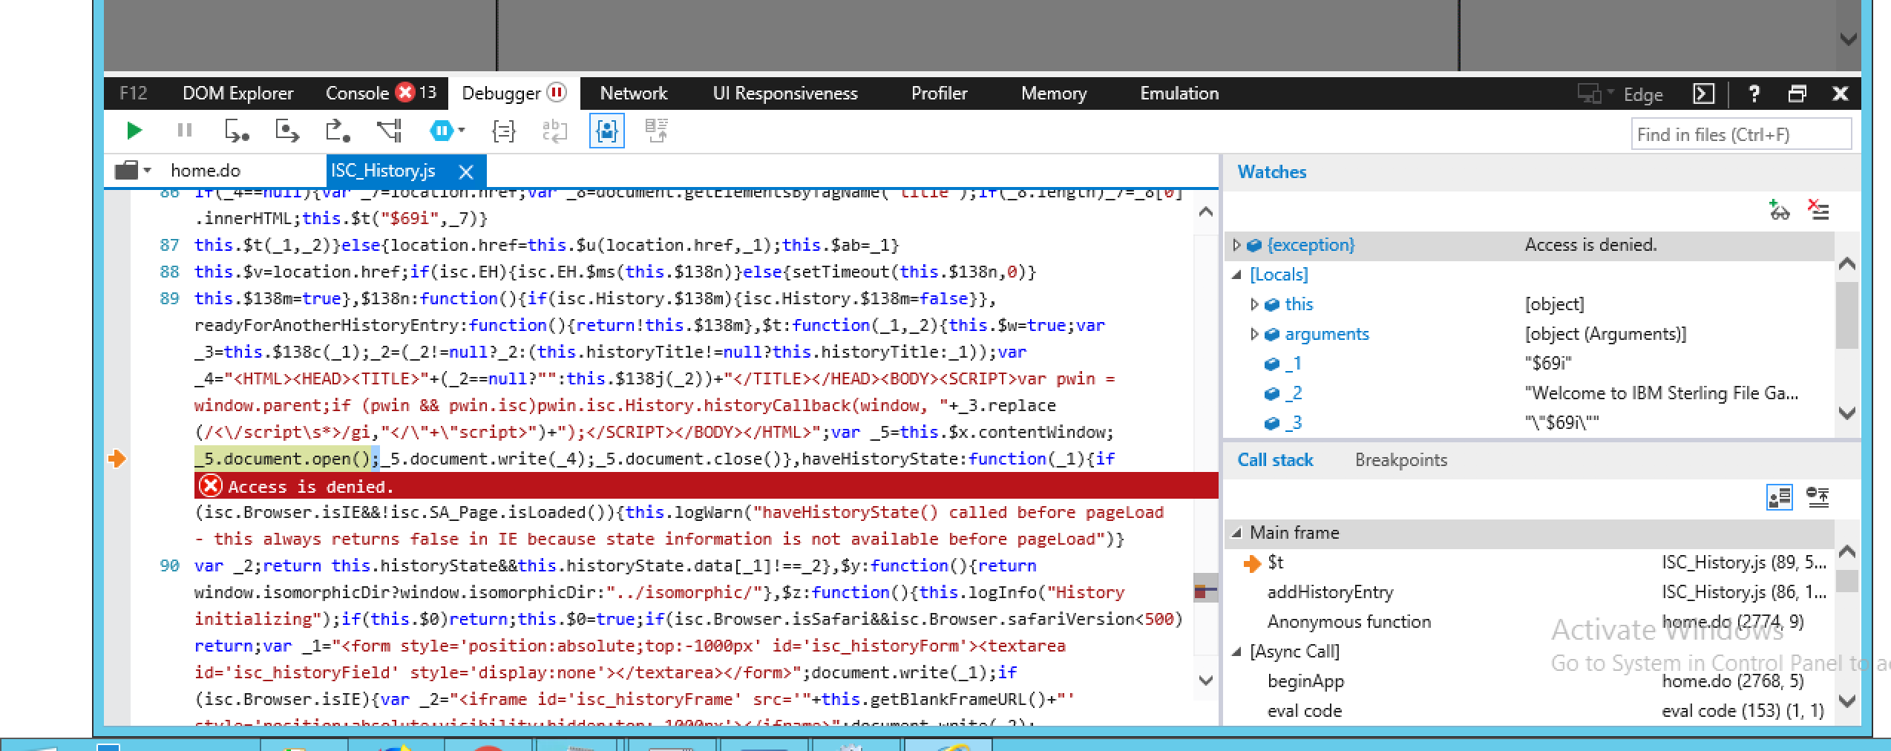Click the green Continue play button
The height and width of the screenshot is (751, 1891).
pyautogui.click(x=134, y=131)
